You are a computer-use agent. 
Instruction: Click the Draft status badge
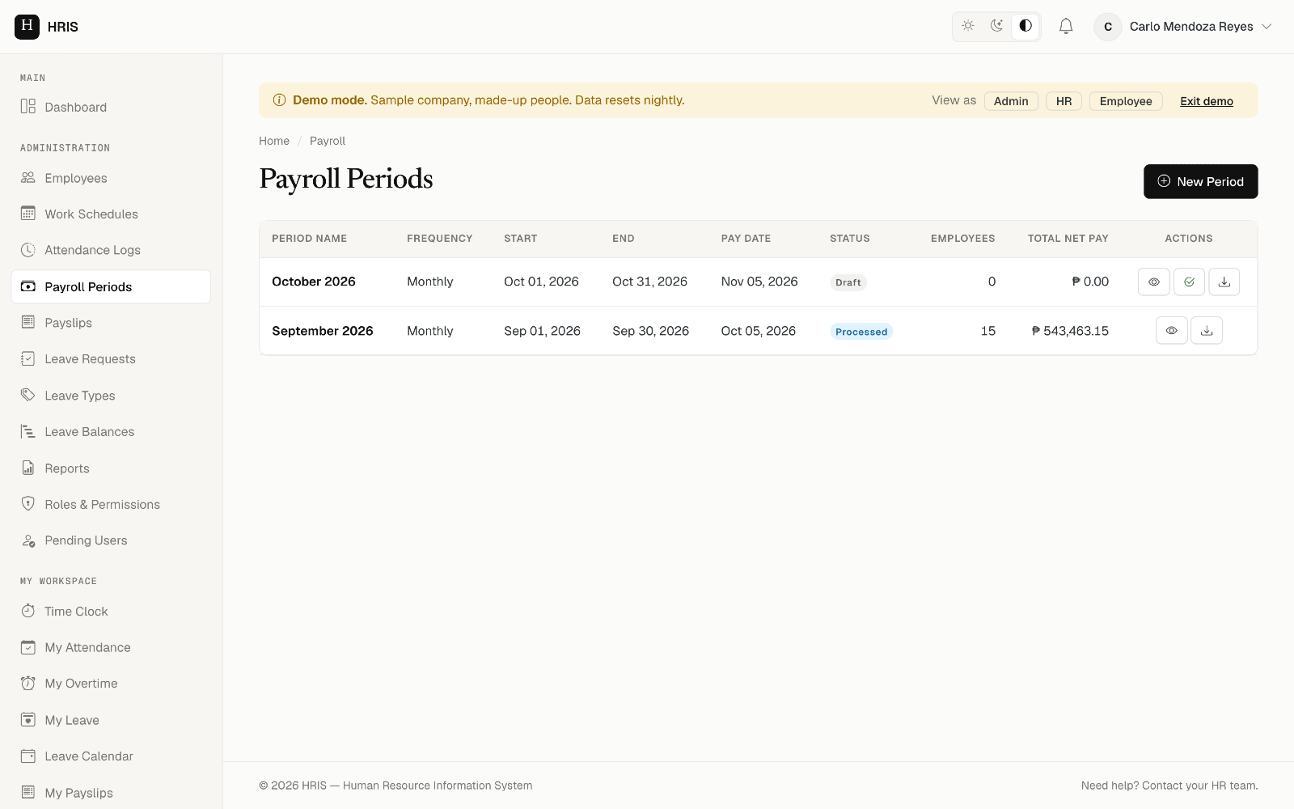click(x=848, y=282)
